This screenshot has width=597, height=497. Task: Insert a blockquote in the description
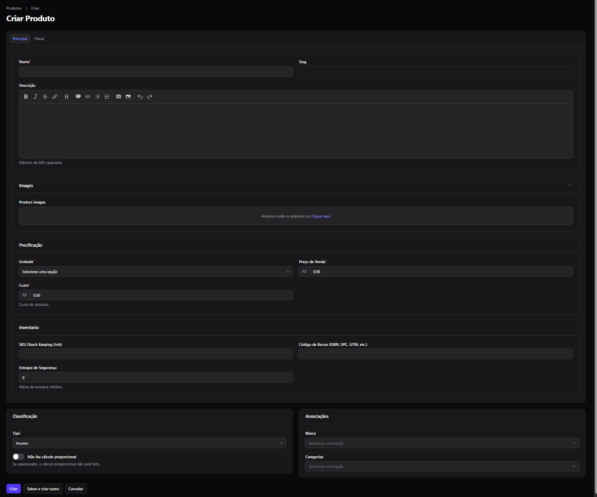click(x=78, y=97)
